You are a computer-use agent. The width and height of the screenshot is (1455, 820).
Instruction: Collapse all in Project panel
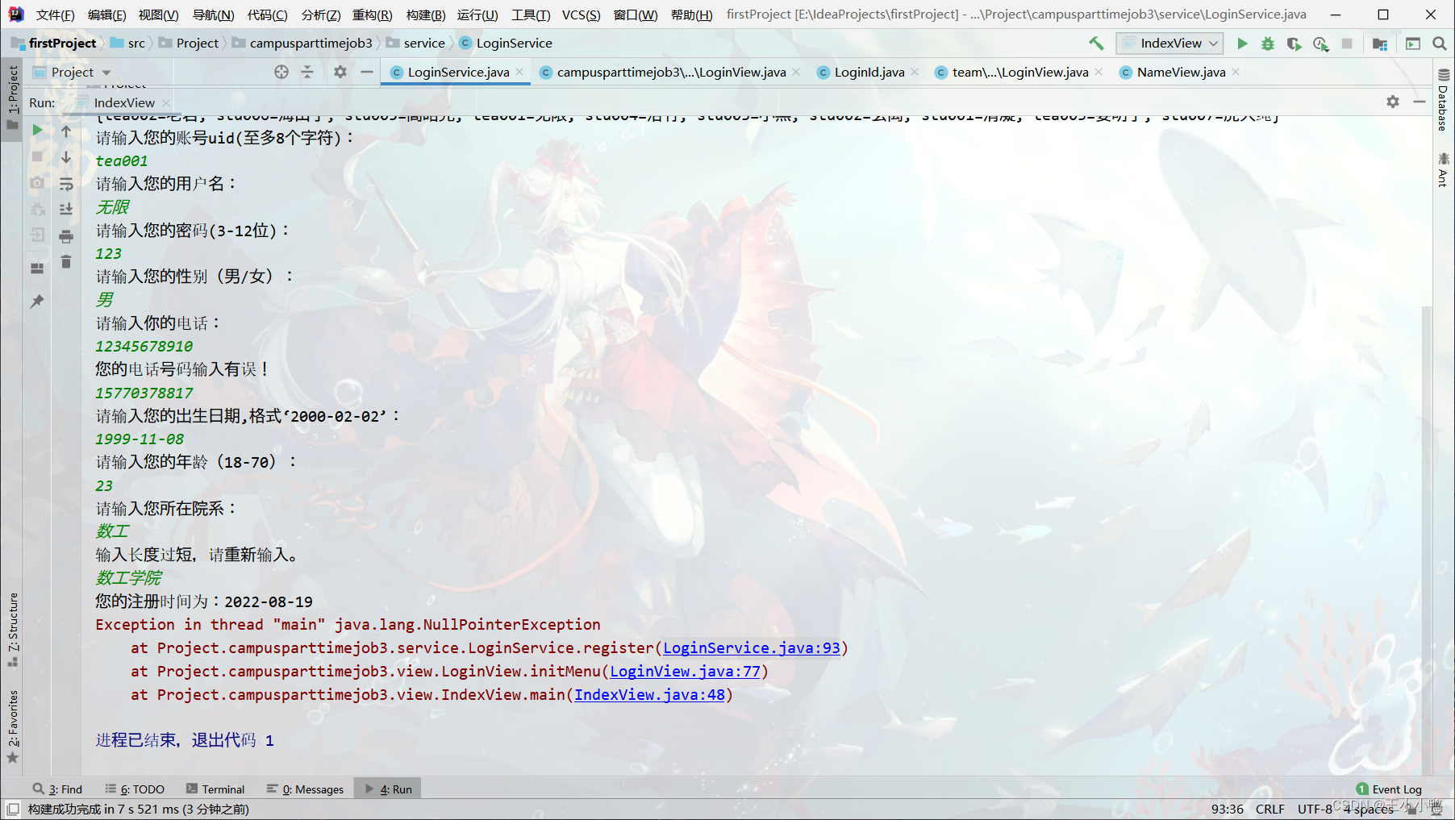coord(307,72)
